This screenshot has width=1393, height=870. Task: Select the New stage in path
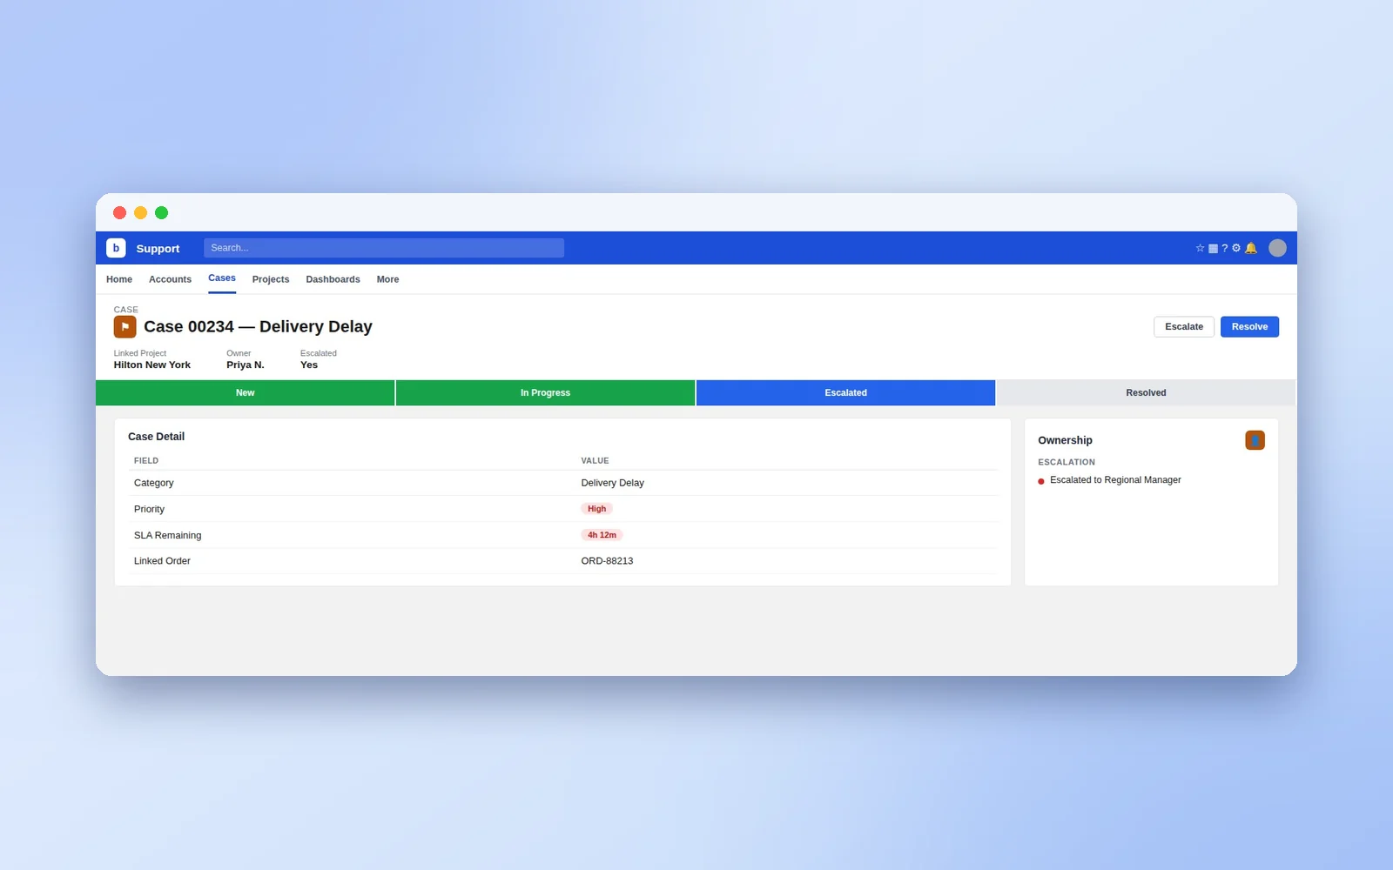(246, 392)
